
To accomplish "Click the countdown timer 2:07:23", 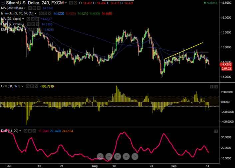I will point(226,69).
